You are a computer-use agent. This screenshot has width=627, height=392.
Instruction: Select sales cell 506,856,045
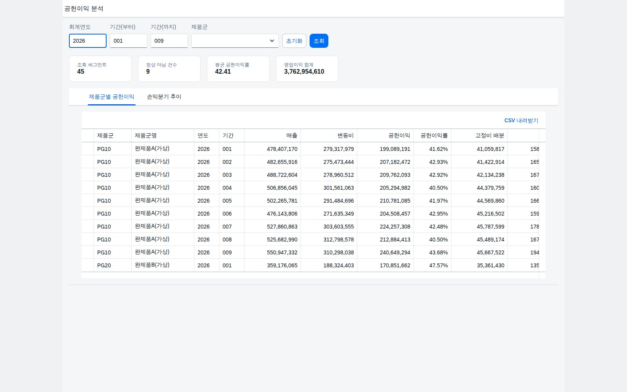[273, 188]
